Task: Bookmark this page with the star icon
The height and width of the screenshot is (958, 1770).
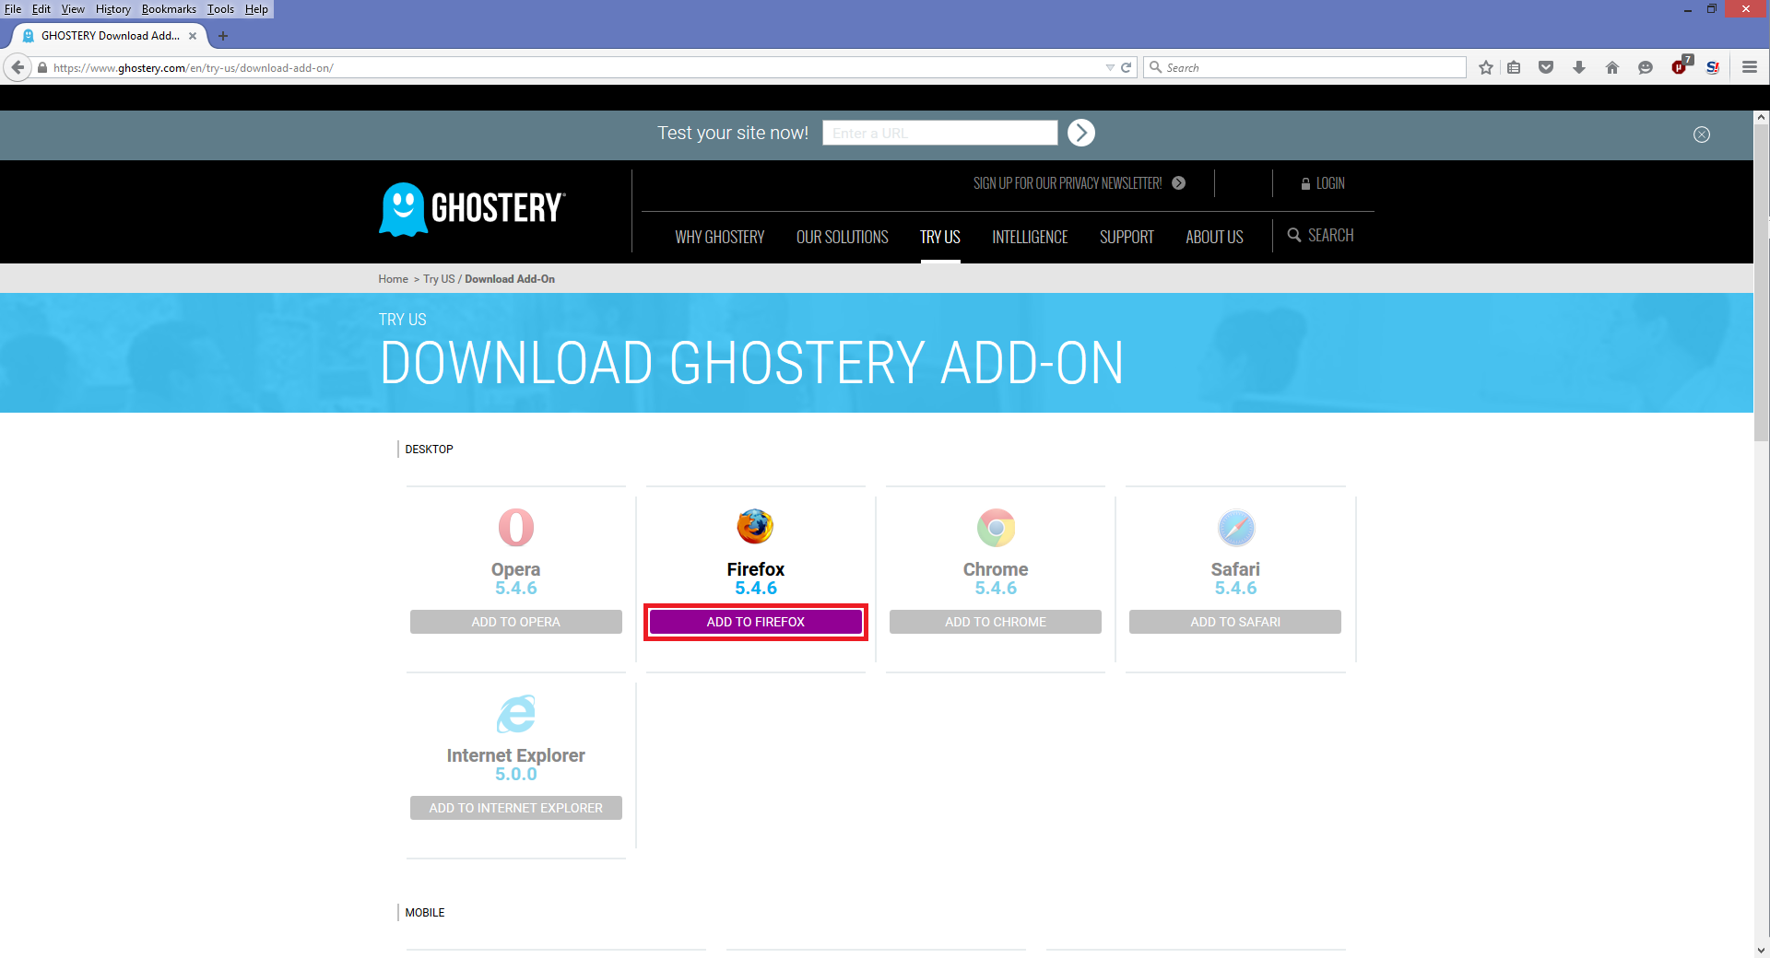Action: click(1485, 67)
